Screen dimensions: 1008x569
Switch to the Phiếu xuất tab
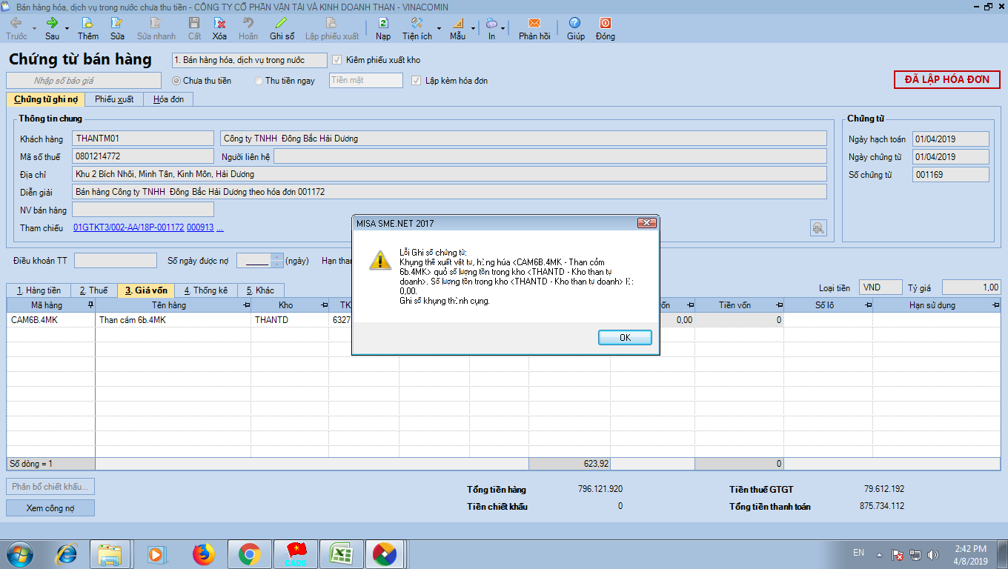(114, 99)
